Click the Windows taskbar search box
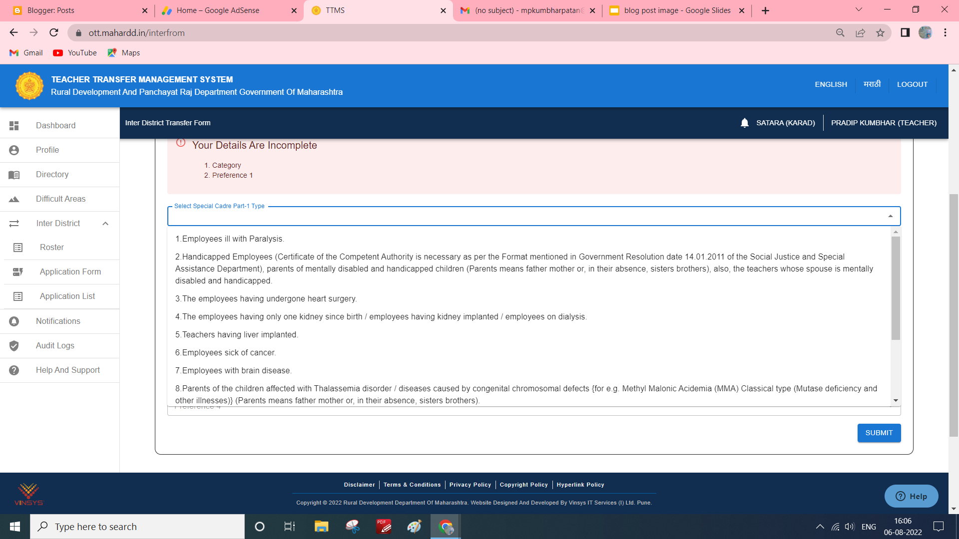Image resolution: width=959 pixels, height=539 pixels. [x=137, y=527]
